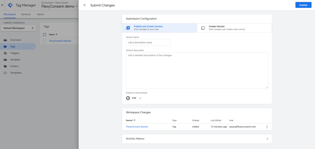The width and height of the screenshot is (315, 149).
Task: Check the select-all checkbox in Tags table
Action: [44, 35]
